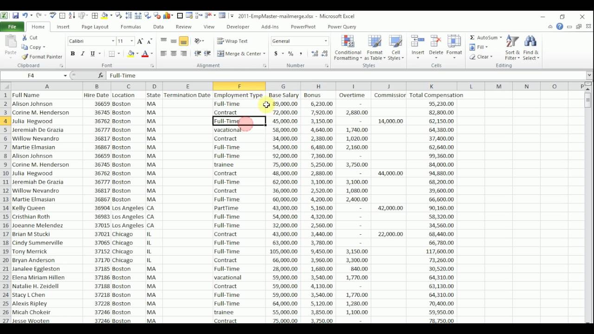Open the font size dropdown
This screenshot has width=594, height=334.
pos(132,41)
